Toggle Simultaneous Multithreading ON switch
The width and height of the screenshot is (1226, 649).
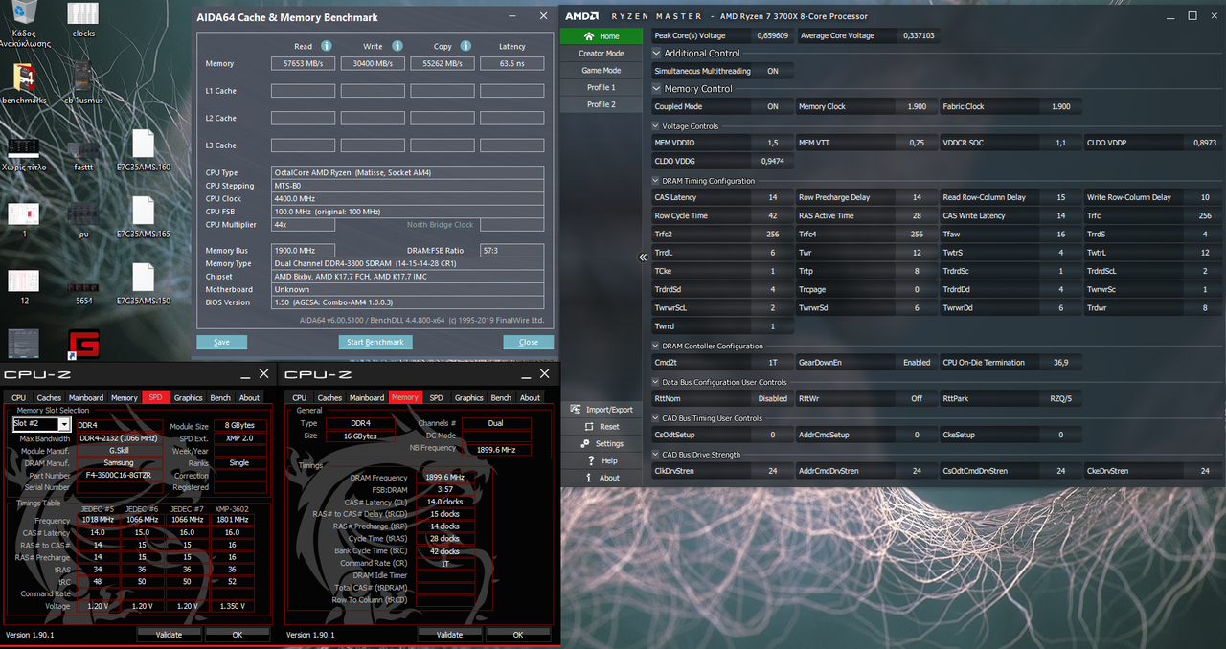[772, 71]
